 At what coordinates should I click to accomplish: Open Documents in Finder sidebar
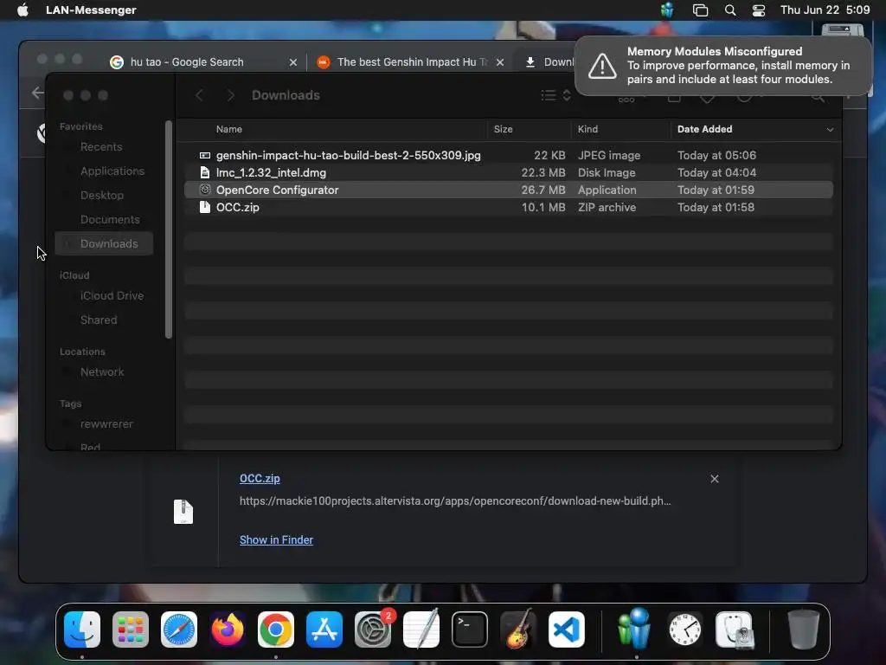pos(110,219)
